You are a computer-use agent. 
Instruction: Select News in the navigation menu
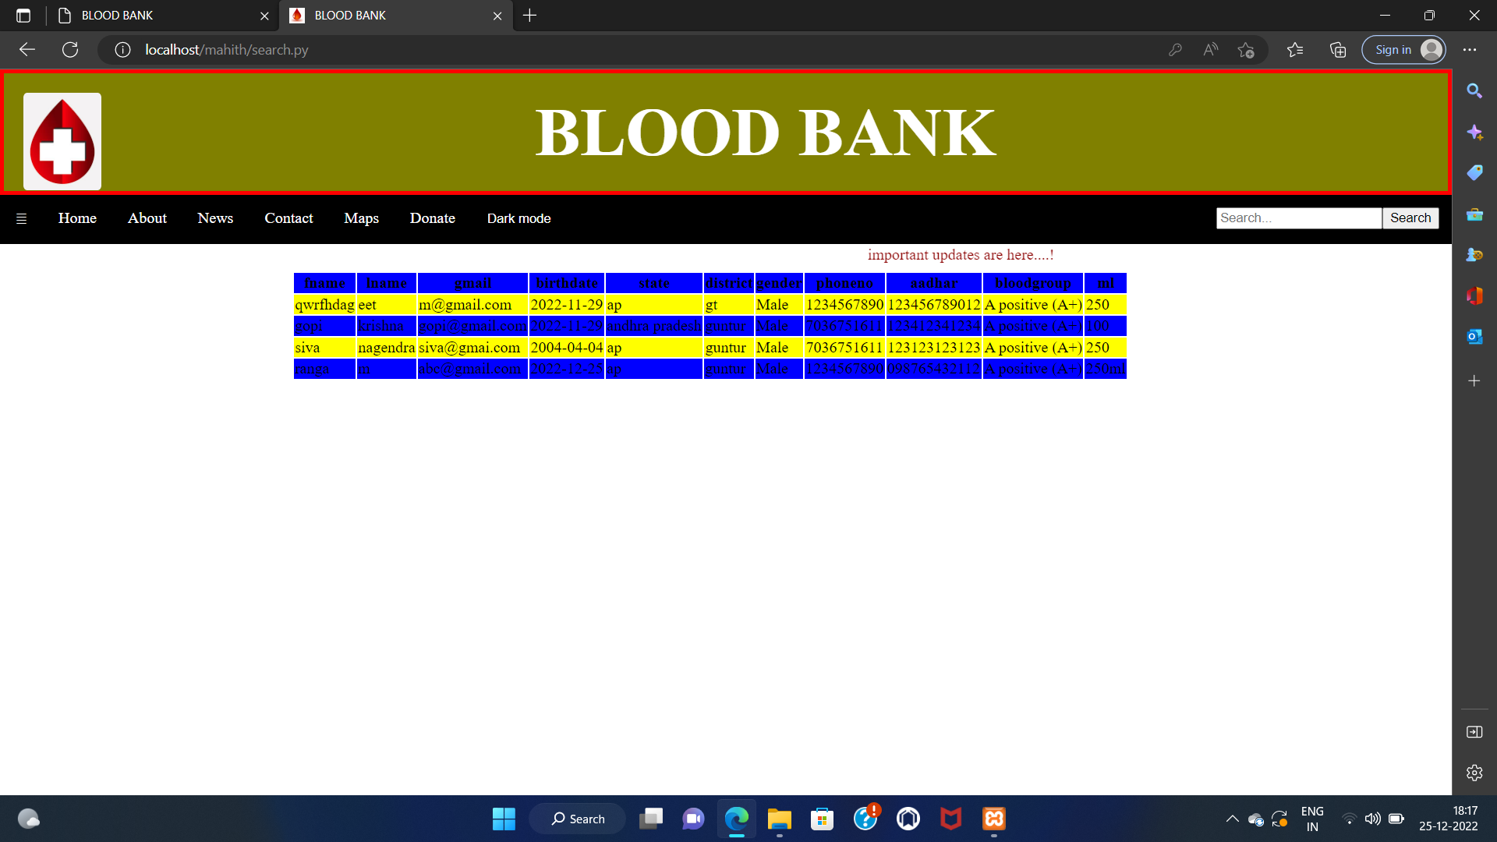[x=215, y=218]
